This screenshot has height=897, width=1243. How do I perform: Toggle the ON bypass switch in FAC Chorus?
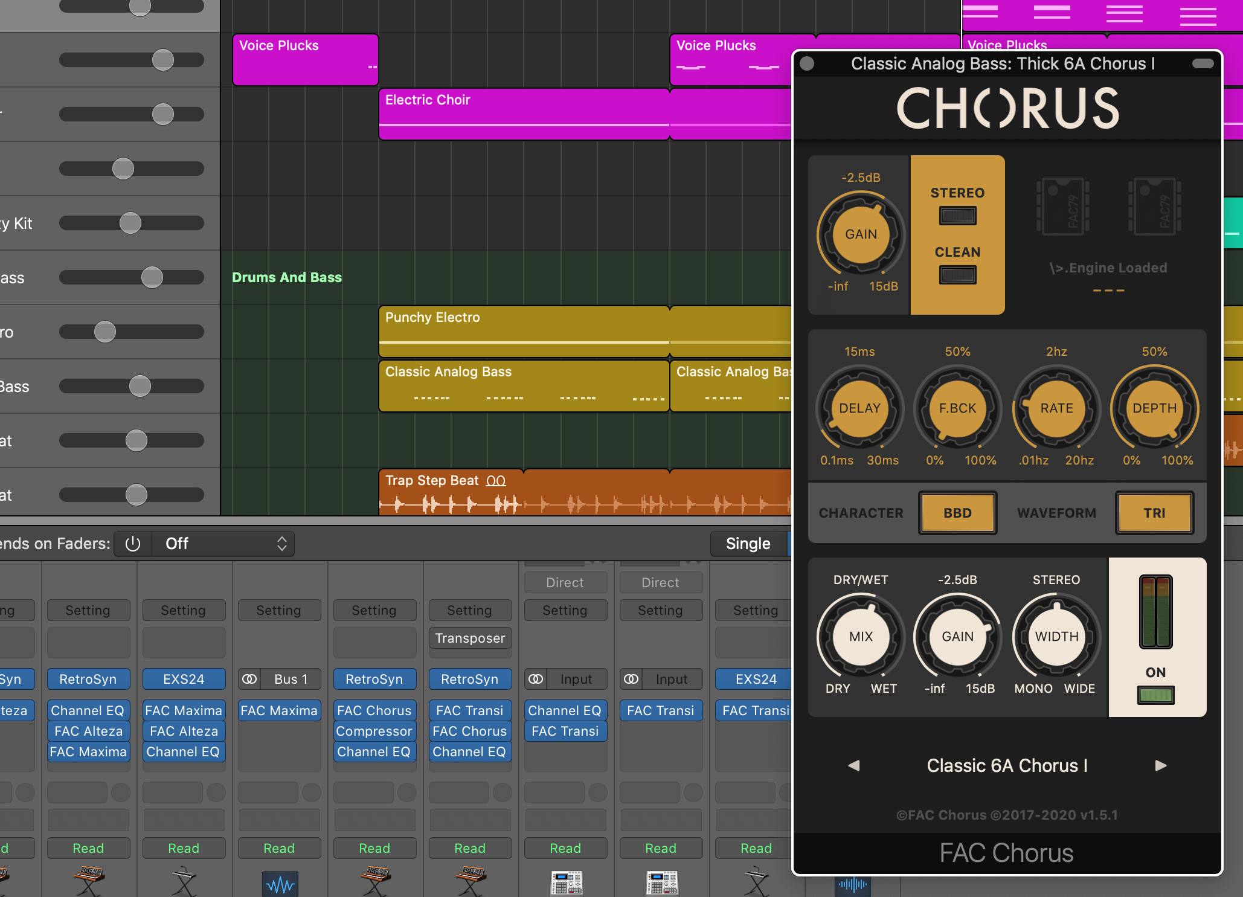coord(1155,695)
